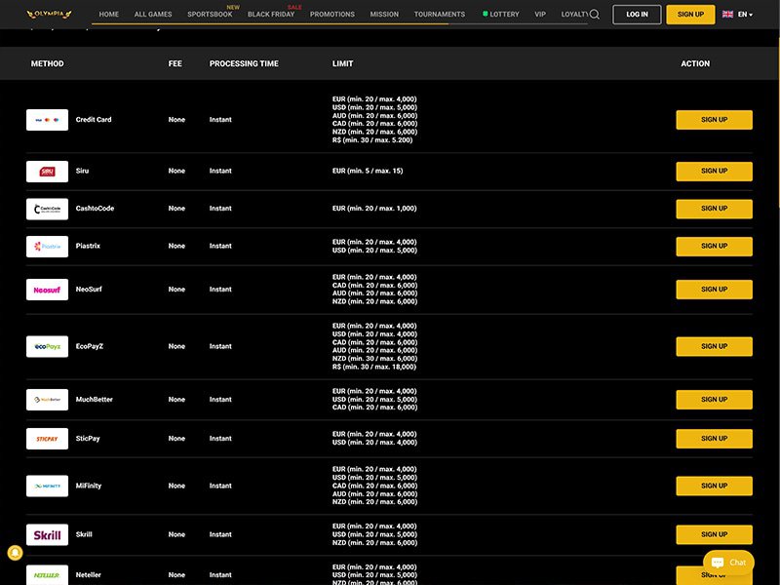Viewport: 780px width, 585px height.
Task: Click the Log In button
Action: coord(637,15)
